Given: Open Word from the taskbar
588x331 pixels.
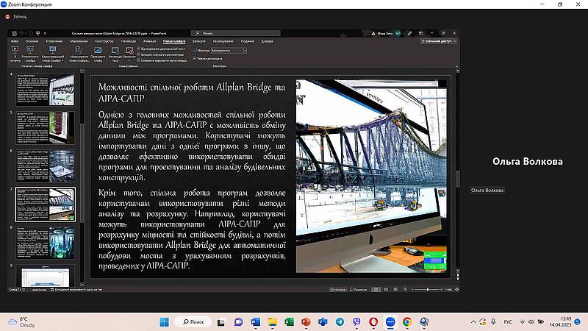Looking at the screenshot, I should click(x=255, y=322).
